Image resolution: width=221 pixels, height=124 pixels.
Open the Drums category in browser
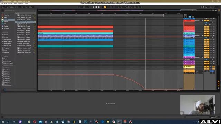[6, 37]
